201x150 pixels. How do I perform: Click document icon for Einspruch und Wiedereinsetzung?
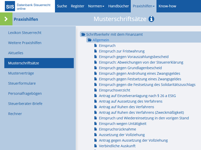[95, 118]
